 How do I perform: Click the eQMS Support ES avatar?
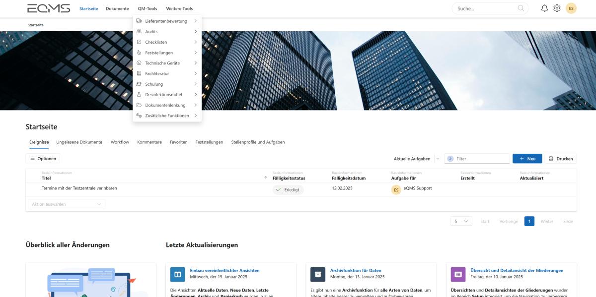(396, 190)
